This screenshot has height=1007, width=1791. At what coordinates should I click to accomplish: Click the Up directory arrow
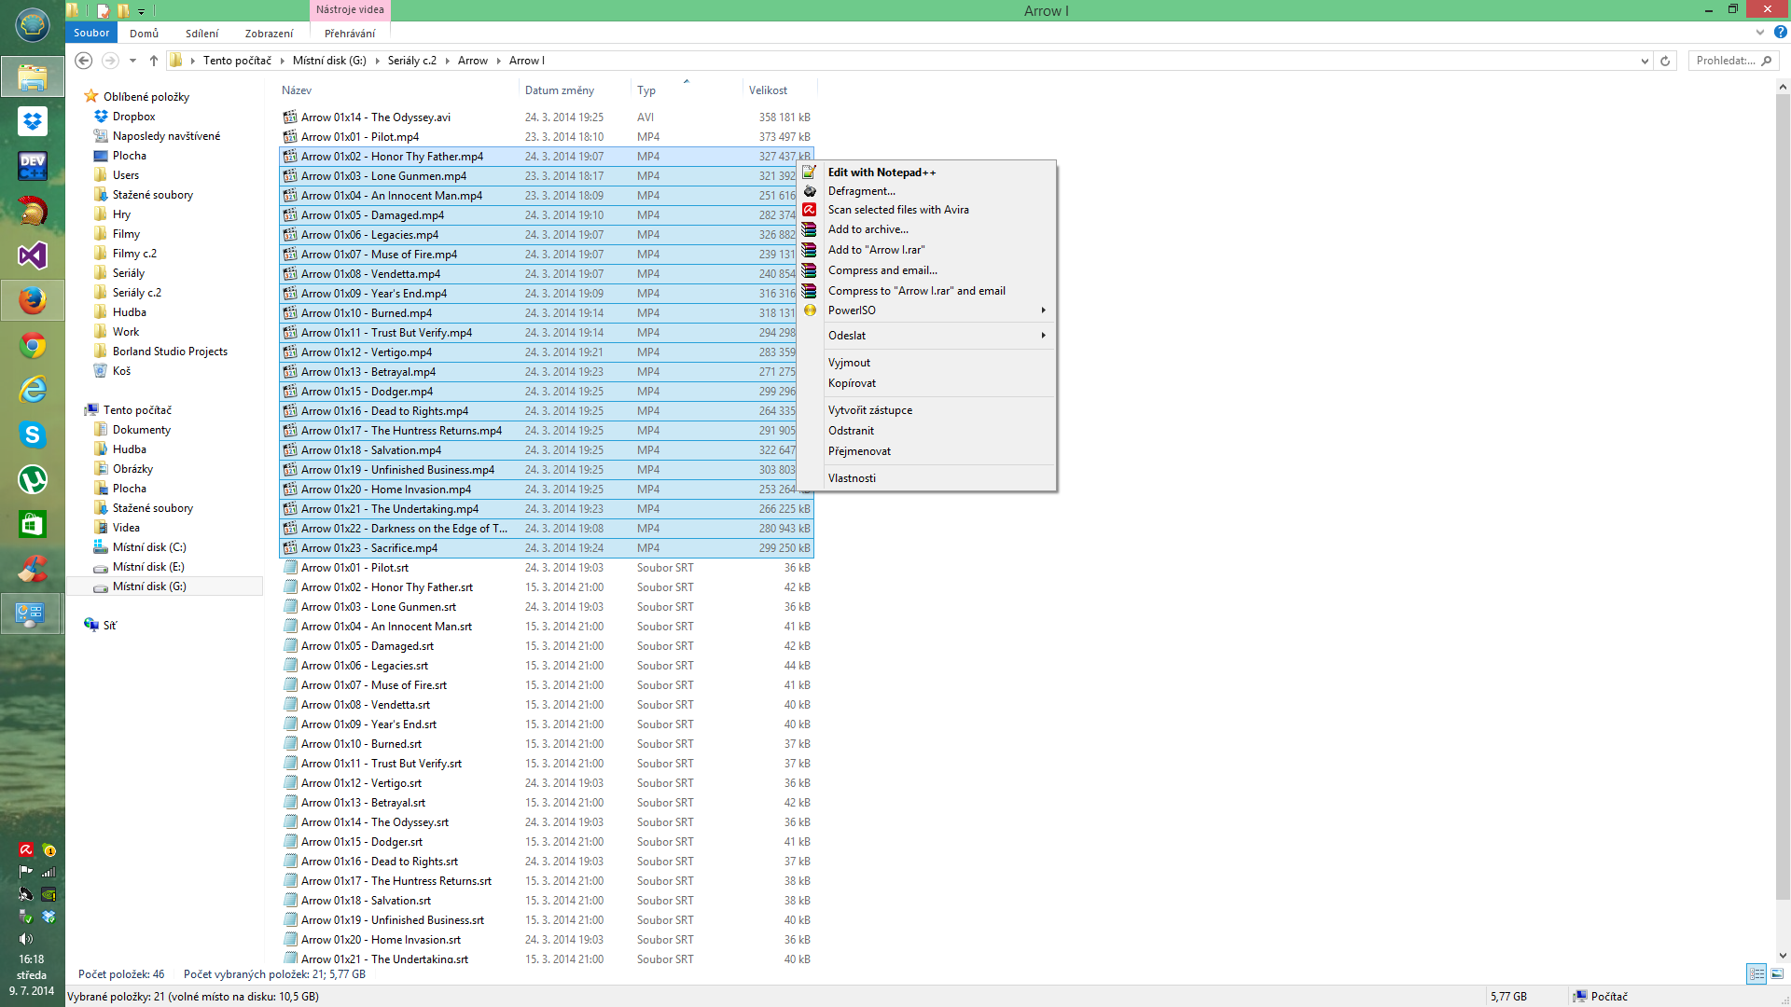point(154,61)
